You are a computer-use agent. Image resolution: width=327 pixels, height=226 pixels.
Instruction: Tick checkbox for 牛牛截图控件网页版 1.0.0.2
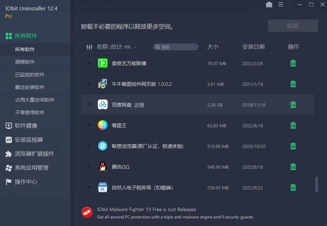click(x=89, y=84)
